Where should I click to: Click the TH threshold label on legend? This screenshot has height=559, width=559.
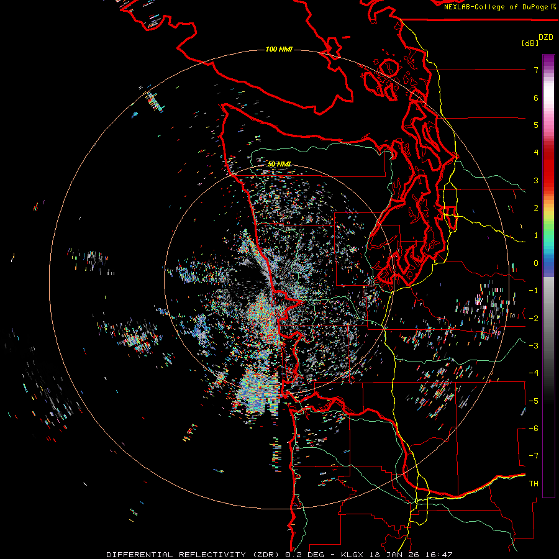coord(534,483)
